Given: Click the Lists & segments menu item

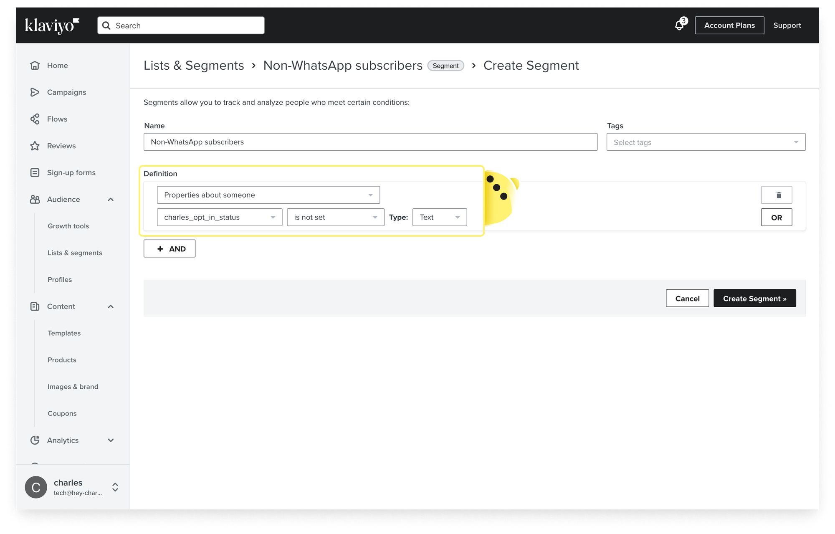Looking at the screenshot, I should click(75, 252).
